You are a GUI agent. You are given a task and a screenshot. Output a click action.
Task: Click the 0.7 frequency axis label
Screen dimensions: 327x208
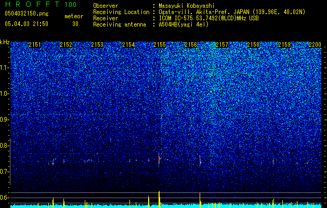click(x=4, y=172)
